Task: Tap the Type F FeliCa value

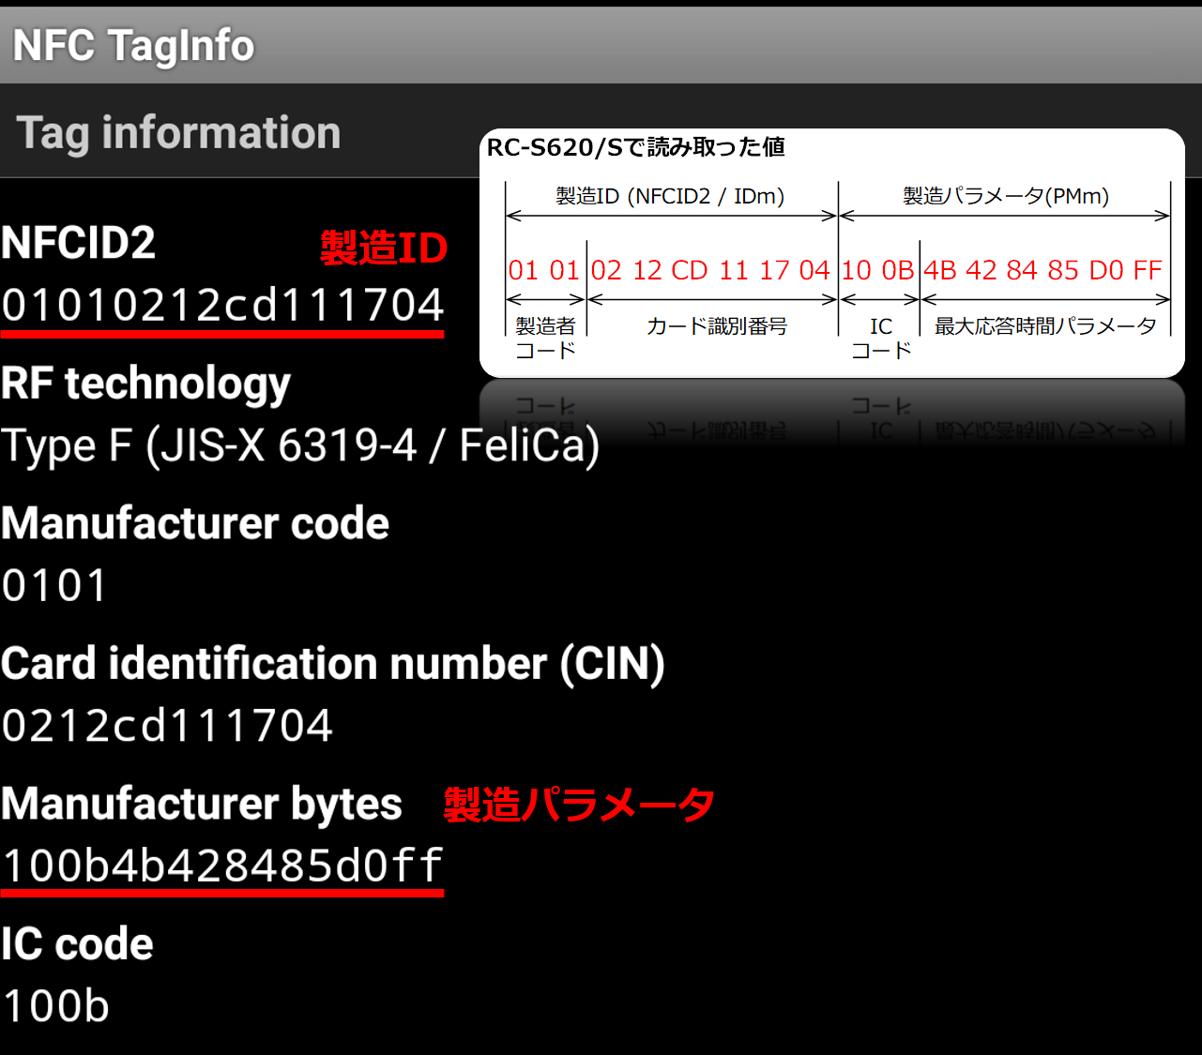Action: click(300, 445)
